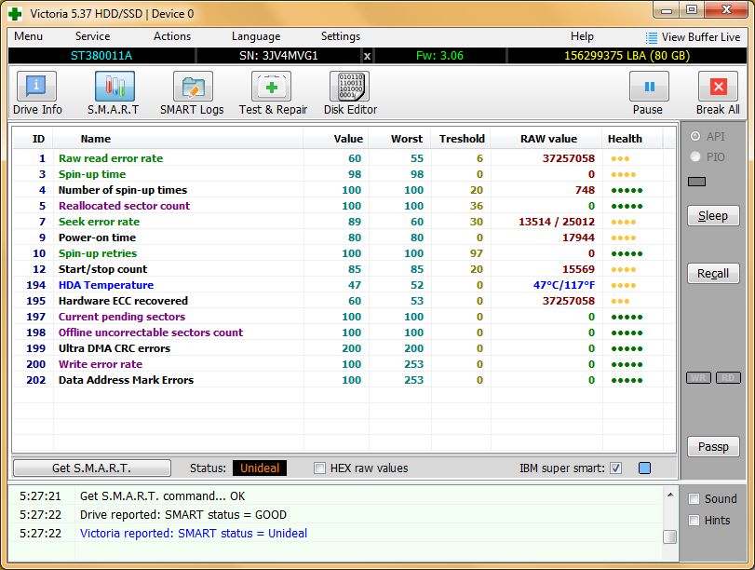Click the RAW value column header
Viewport: 755px width, 570px height.
548,139
